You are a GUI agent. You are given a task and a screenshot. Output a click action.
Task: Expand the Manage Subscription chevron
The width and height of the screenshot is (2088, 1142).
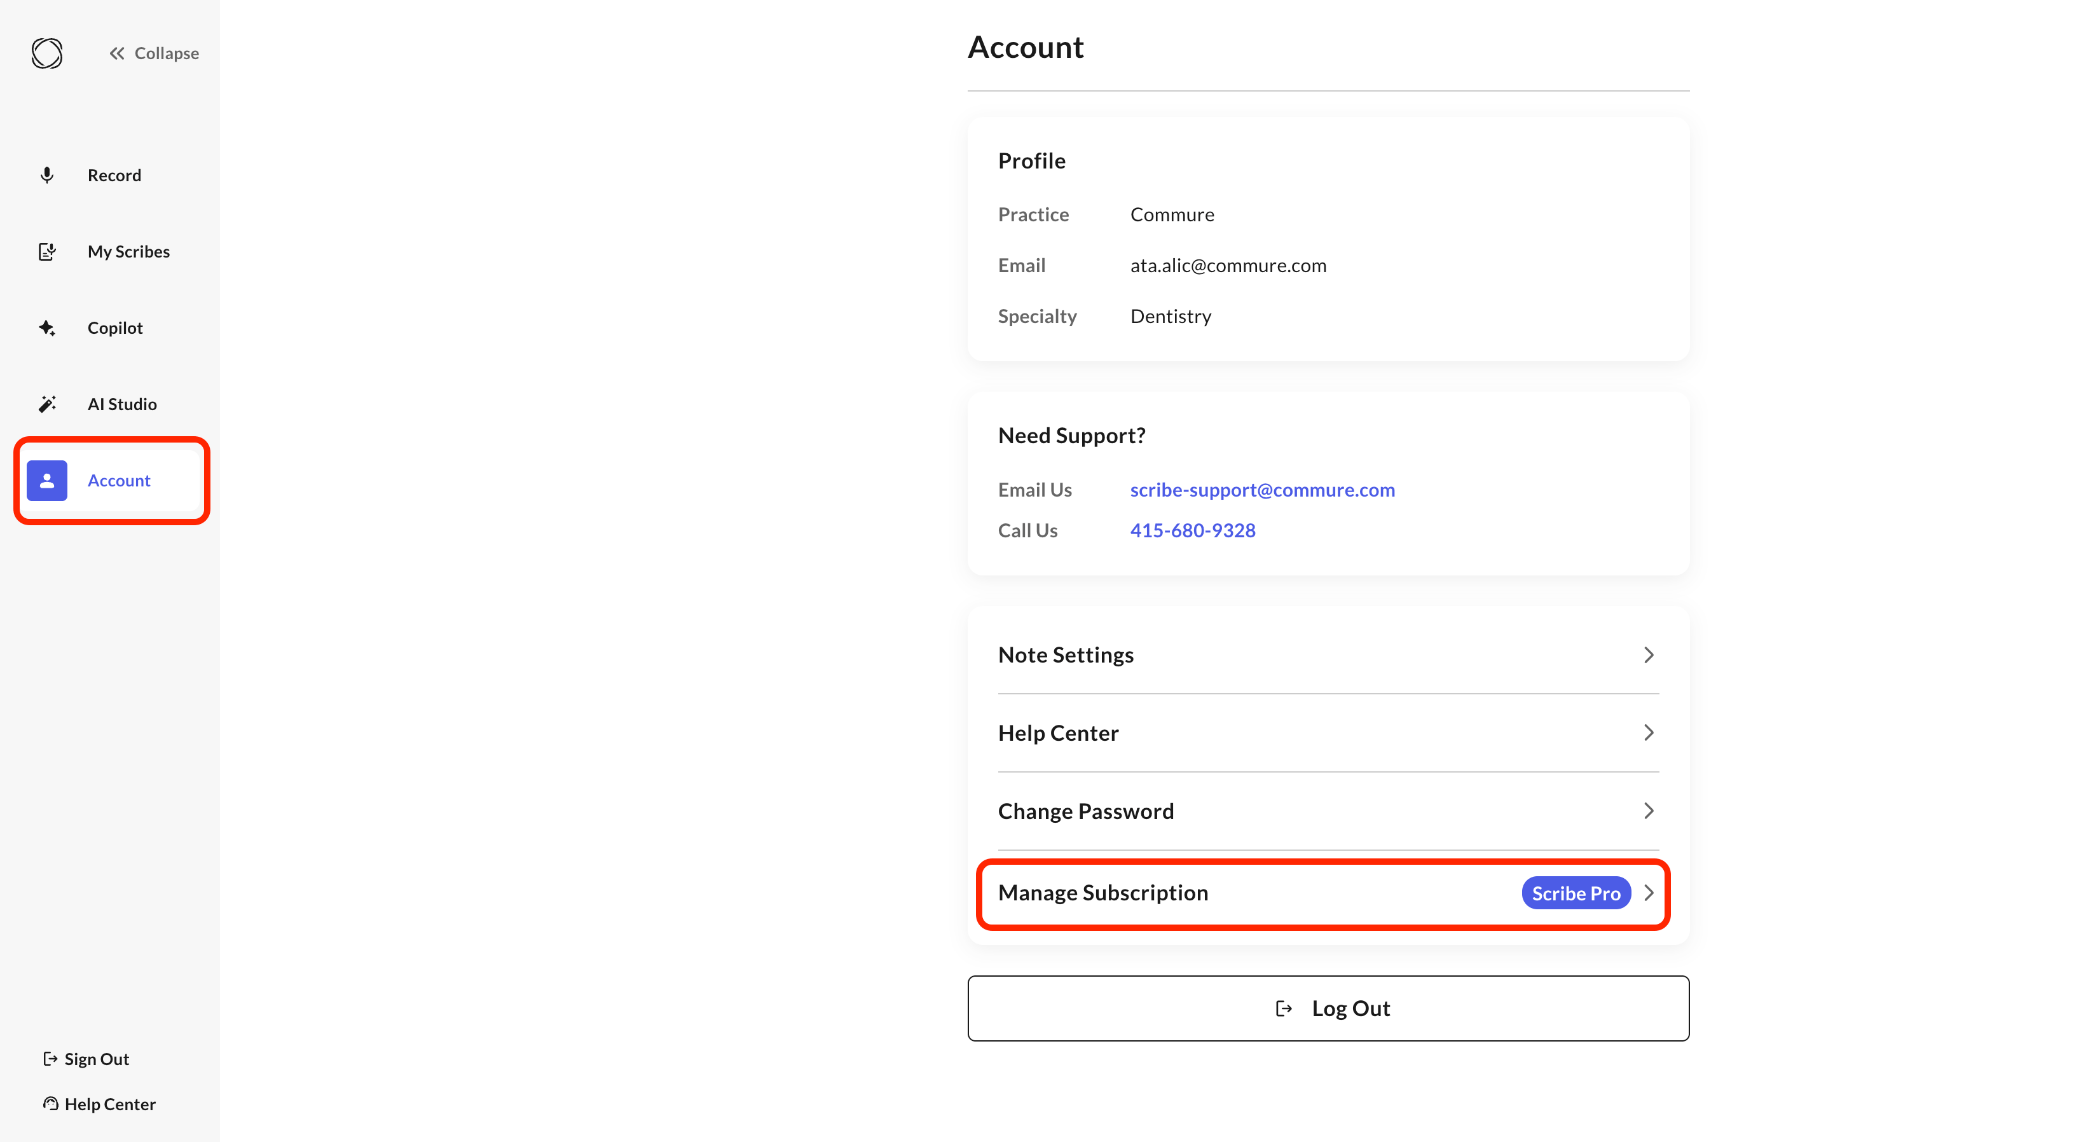(1648, 893)
